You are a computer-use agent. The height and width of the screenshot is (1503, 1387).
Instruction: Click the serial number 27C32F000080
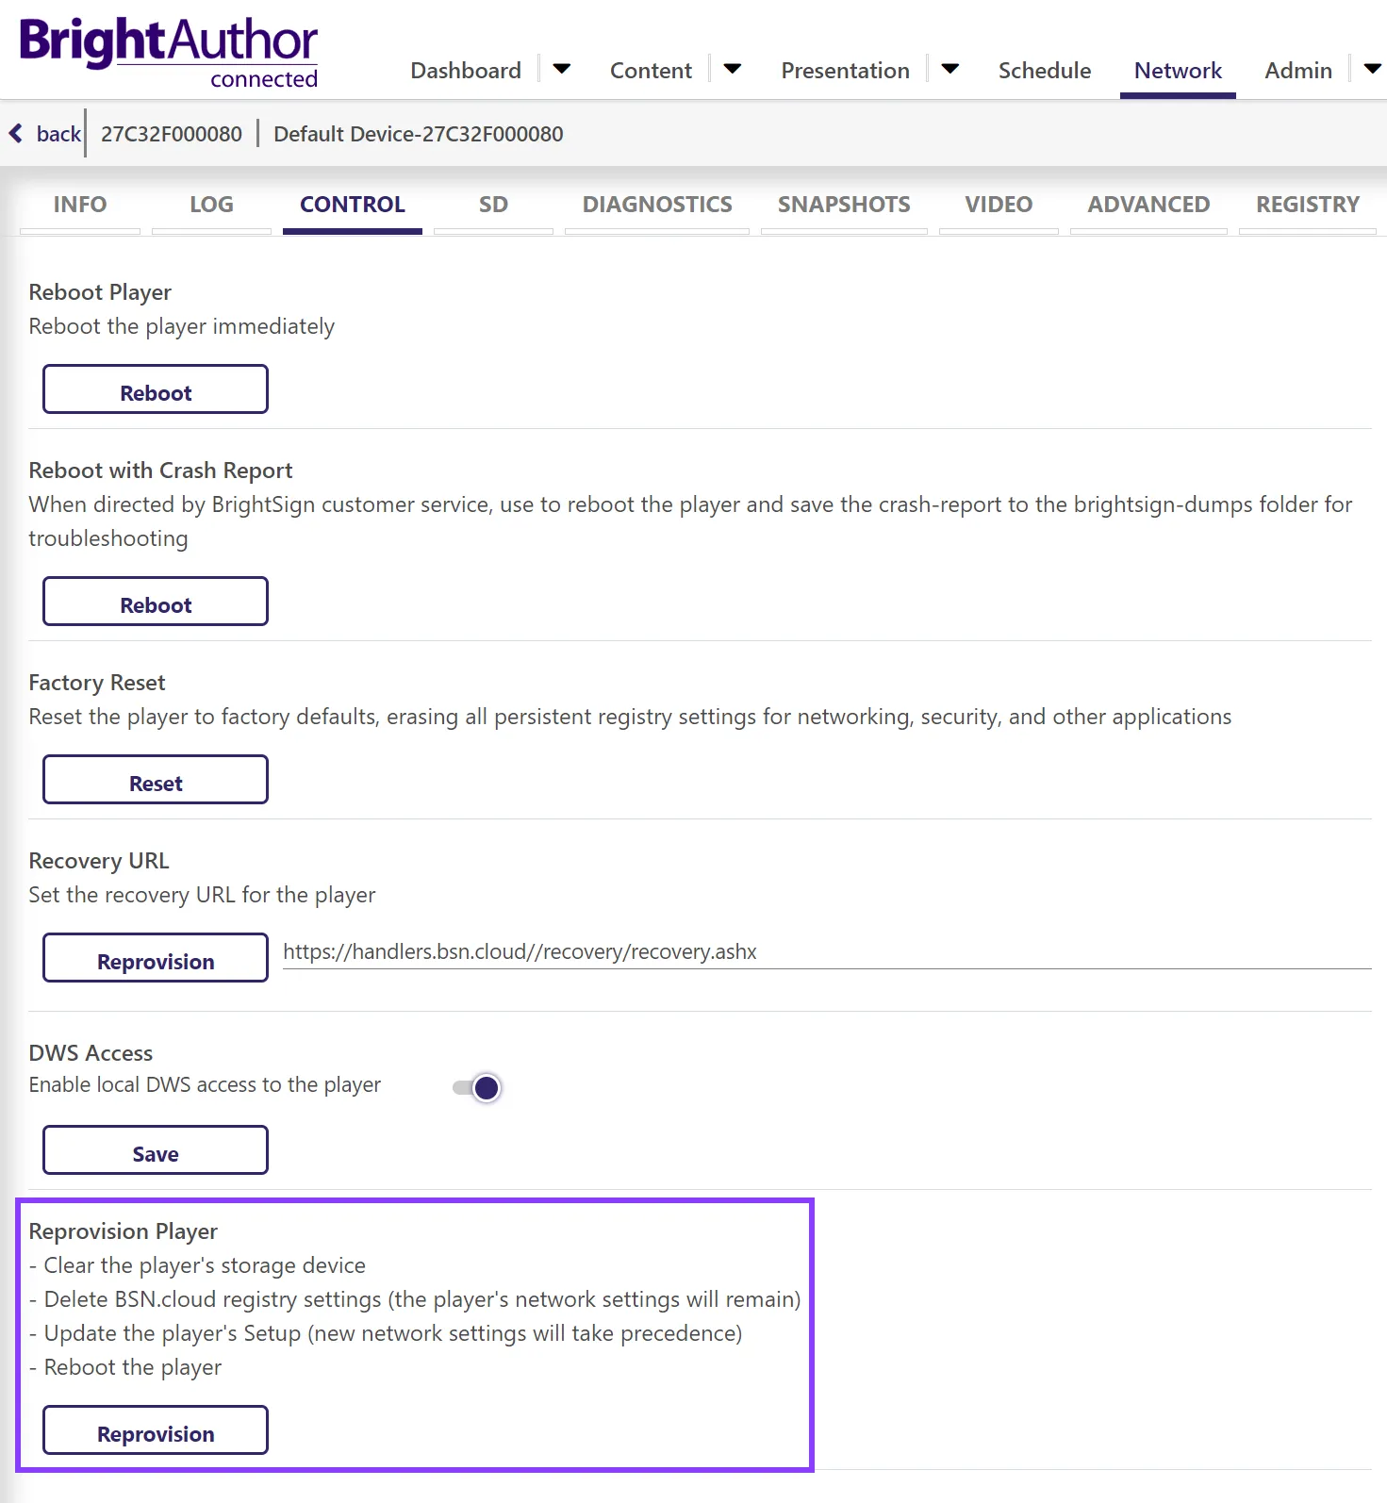pyautogui.click(x=172, y=134)
